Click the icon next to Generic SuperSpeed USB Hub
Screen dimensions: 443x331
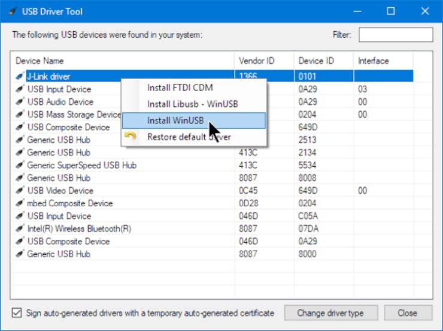(20, 165)
